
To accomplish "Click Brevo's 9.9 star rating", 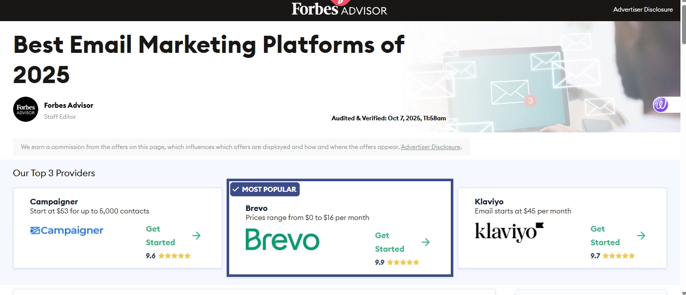I will pos(397,262).
